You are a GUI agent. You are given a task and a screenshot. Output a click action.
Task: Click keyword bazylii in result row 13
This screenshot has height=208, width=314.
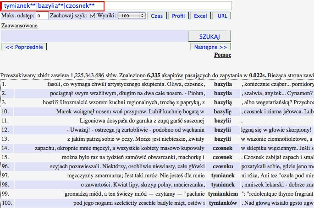click(x=222, y=139)
